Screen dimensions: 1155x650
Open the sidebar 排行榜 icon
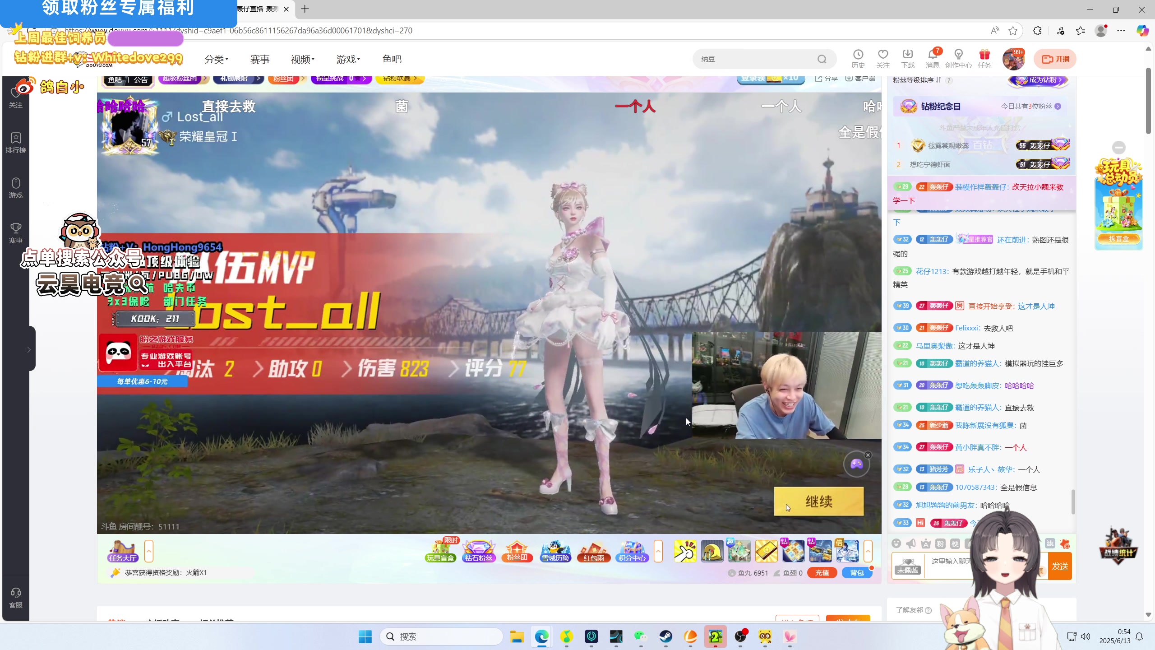point(16,142)
